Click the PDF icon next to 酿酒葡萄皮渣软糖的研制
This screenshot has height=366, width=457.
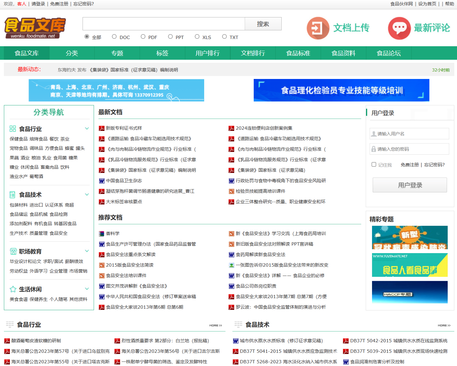[x=7, y=341]
